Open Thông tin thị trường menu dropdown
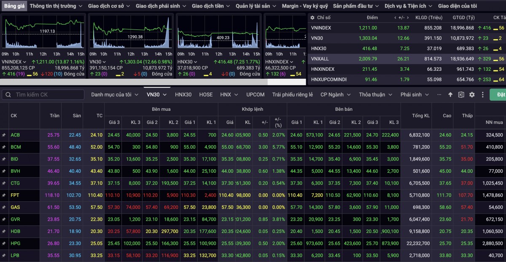 [56, 6]
